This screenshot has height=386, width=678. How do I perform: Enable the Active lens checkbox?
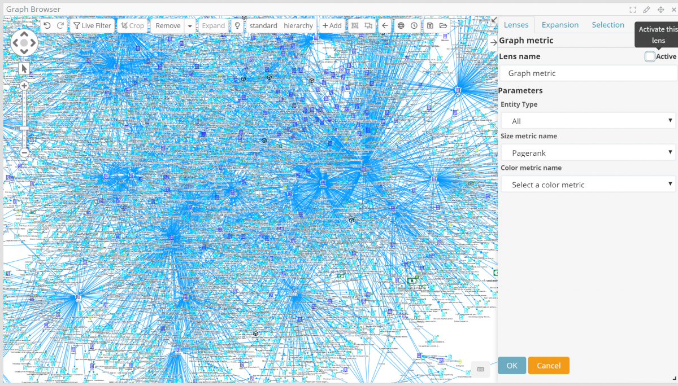[650, 56]
